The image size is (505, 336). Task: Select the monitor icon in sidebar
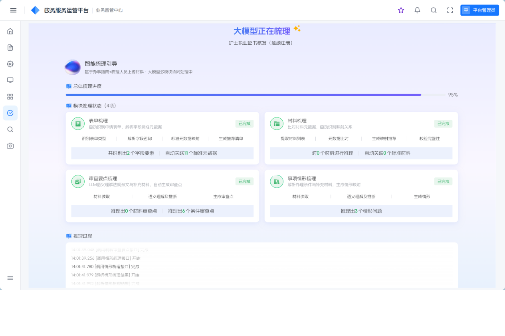pyautogui.click(x=10, y=80)
